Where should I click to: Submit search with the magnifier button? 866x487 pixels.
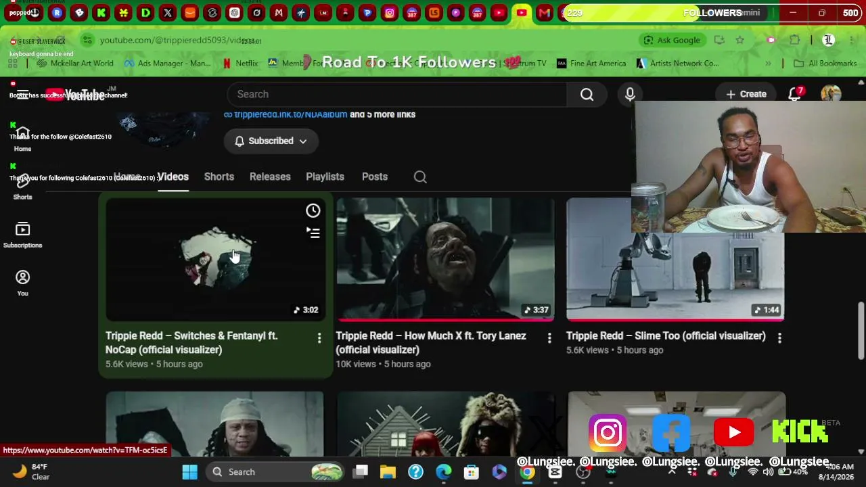[587, 95]
